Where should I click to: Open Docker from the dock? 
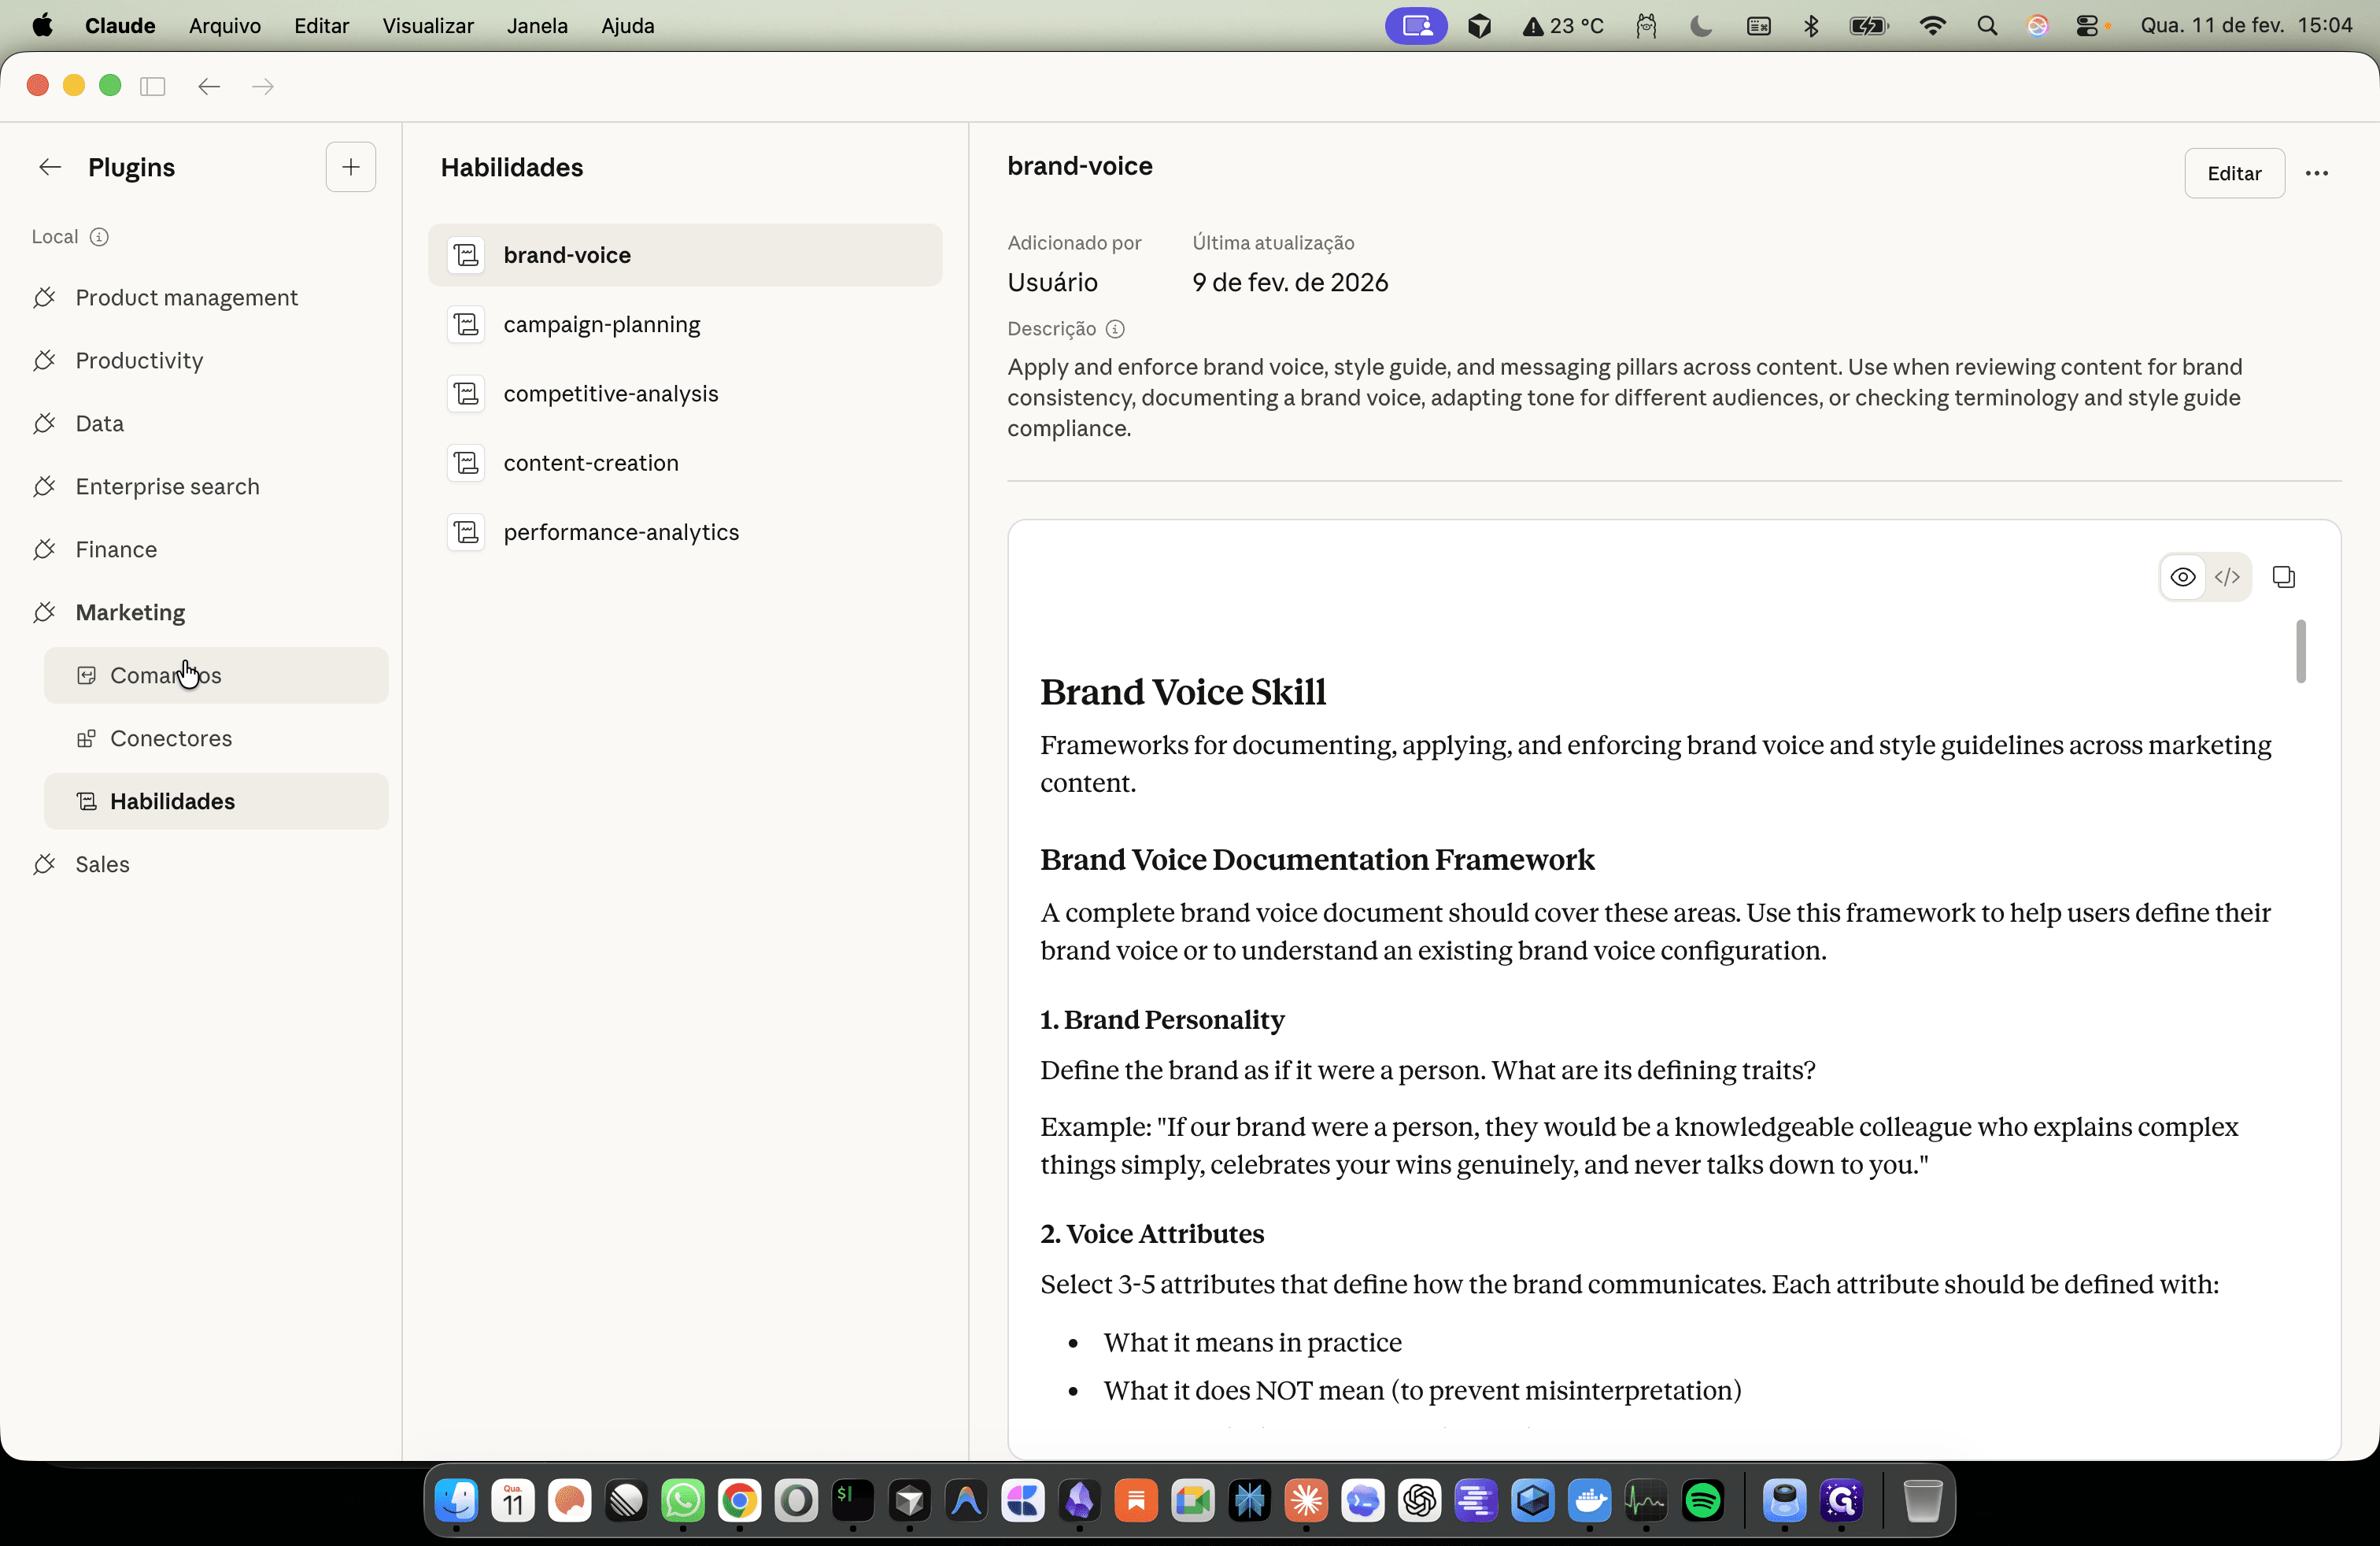coord(1590,1500)
